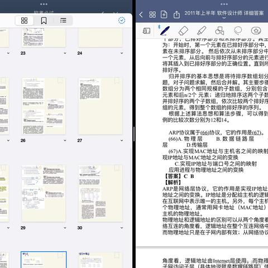This screenshot has height=268, width=268.
Task: Toggle bookmark on page 26 thumbnail
Action: (x=60, y=80)
